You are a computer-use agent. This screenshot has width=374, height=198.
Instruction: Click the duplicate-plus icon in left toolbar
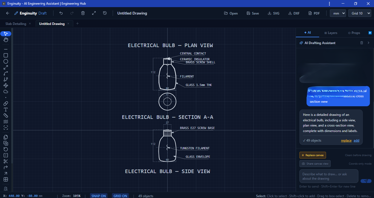tap(6, 143)
